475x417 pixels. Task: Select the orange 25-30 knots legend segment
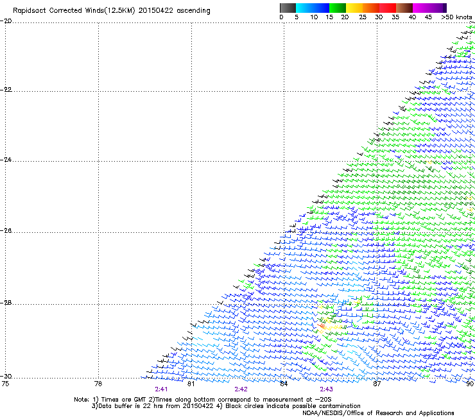371,8
